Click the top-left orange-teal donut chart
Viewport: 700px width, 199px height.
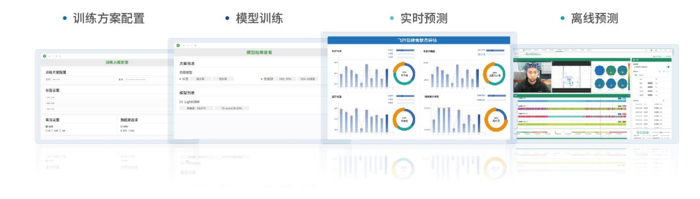[404, 74]
